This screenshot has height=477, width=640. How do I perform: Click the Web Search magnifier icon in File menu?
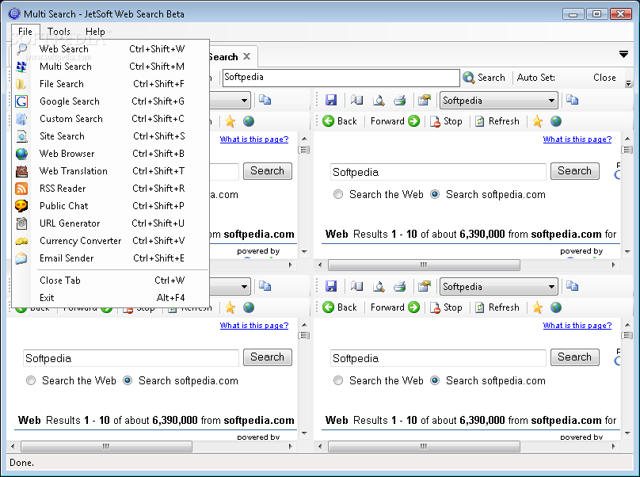click(21, 49)
